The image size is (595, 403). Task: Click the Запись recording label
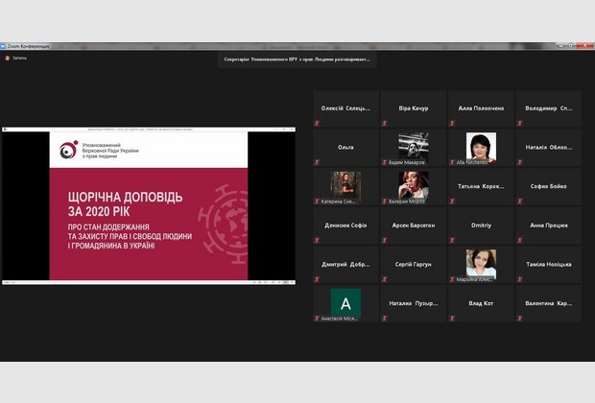coord(20,59)
